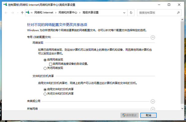Viewport: 186px width, 122px height.
Task: Collapse the 专用 profile section
Action: [x=153, y=37]
